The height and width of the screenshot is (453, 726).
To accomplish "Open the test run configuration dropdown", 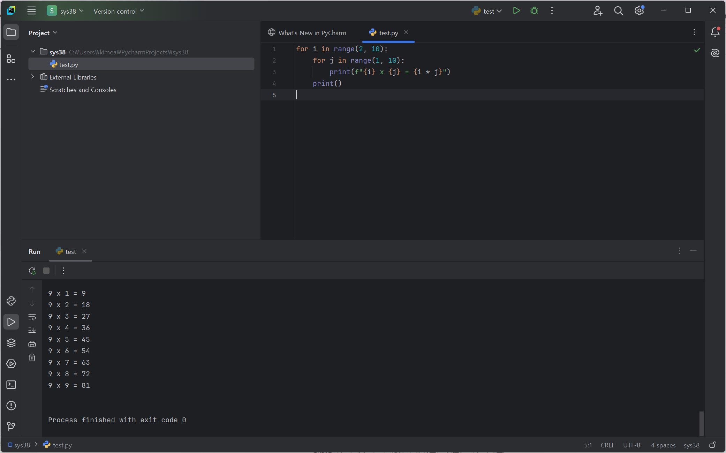I will click(x=487, y=11).
